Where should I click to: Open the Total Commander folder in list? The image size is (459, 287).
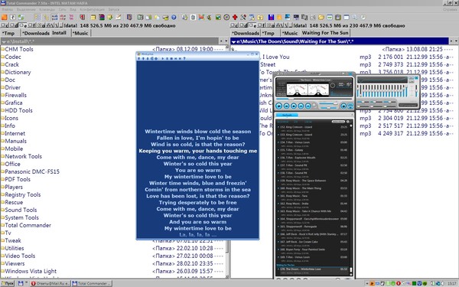click(28, 225)
